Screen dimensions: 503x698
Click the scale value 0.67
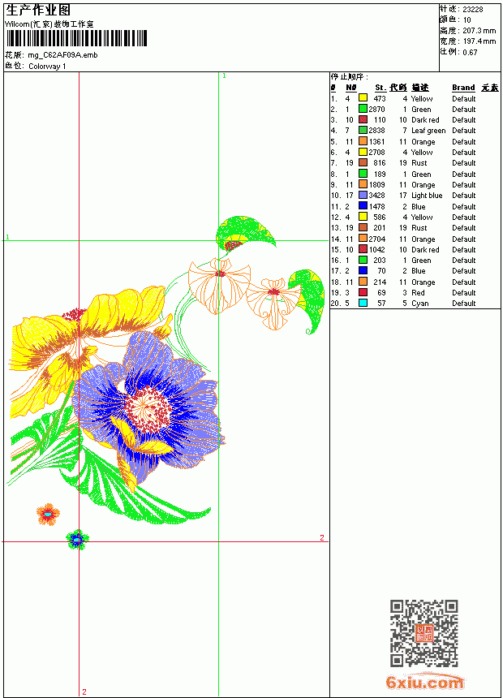(470, 53)
